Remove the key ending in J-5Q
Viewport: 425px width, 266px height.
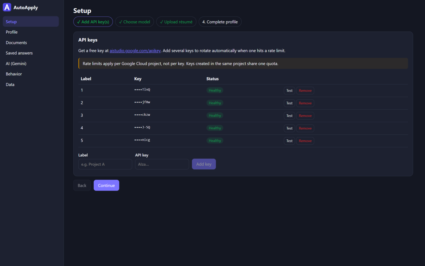coord(305,128)
